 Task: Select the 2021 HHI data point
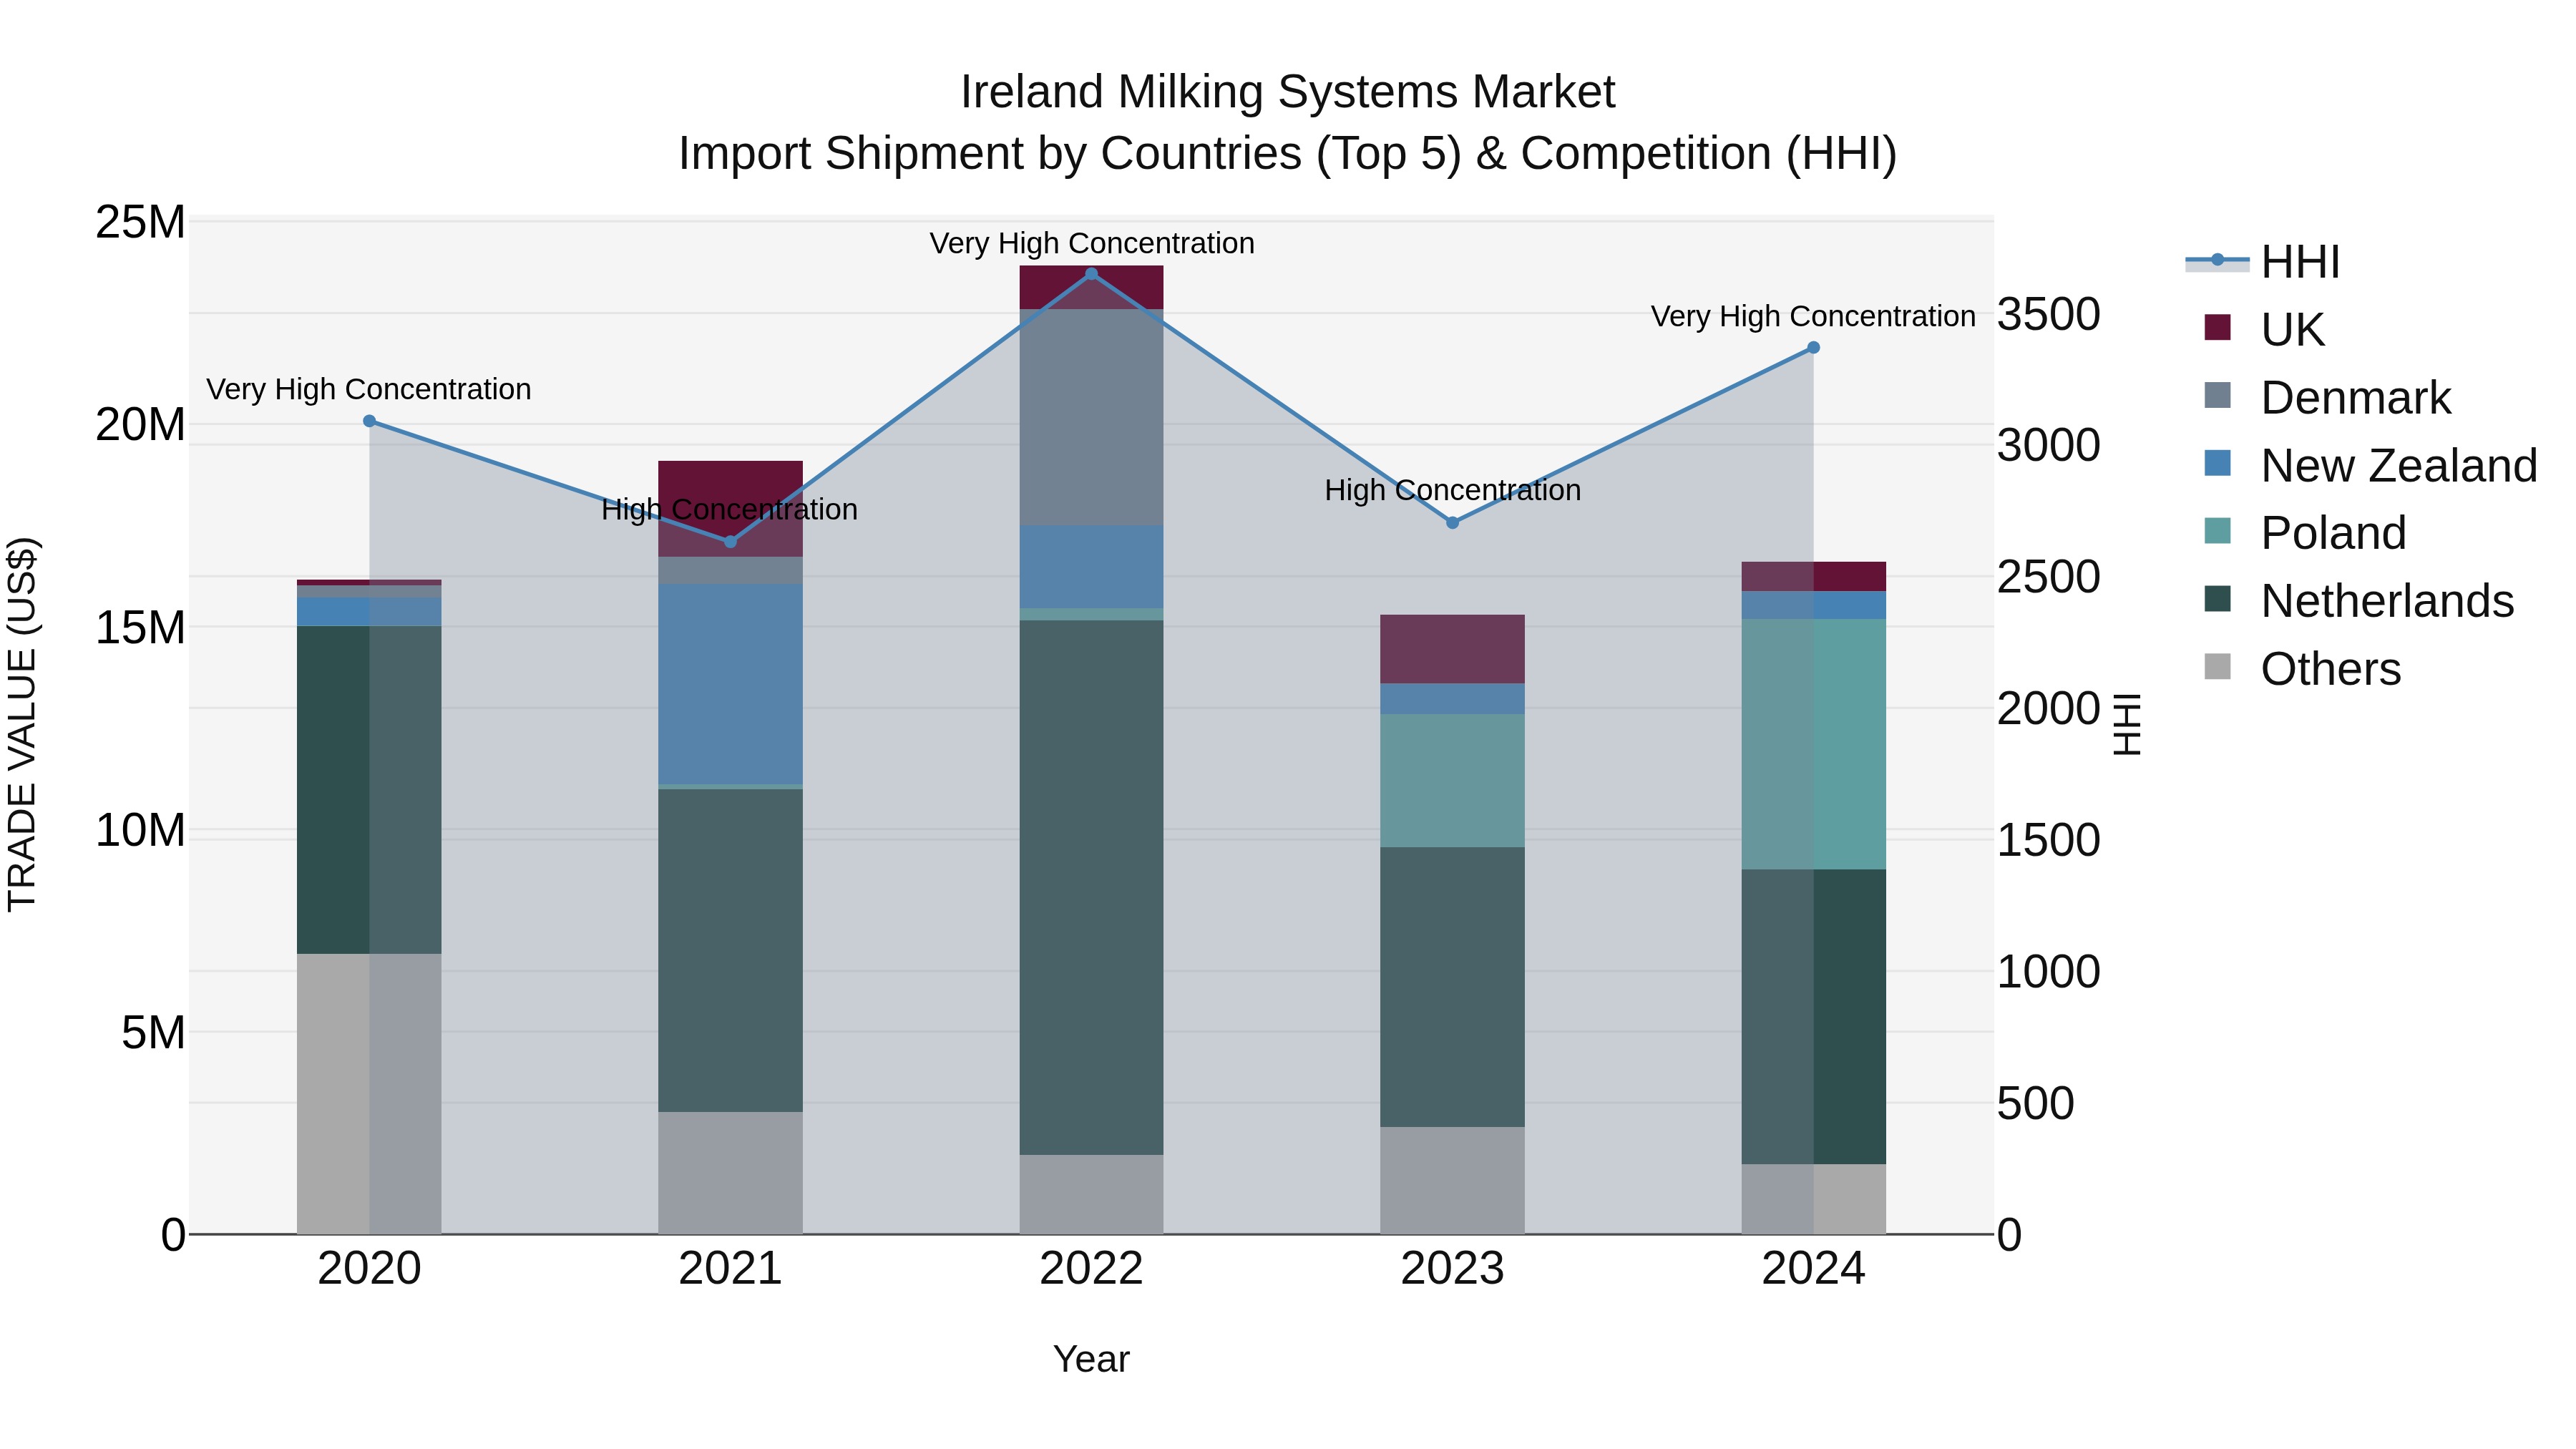click(x=730, y=542)
